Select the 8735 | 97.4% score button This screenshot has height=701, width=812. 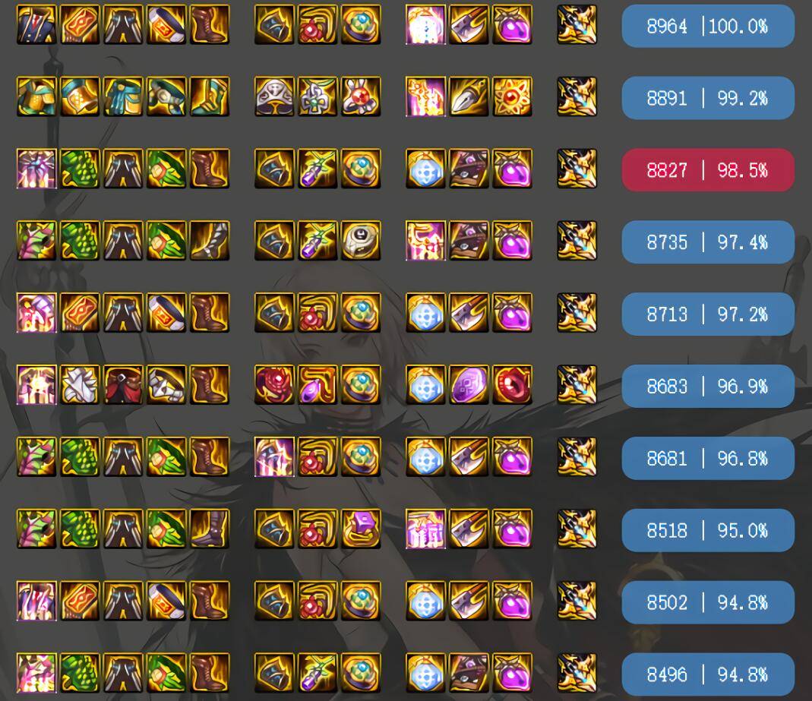tap(707, 242)
